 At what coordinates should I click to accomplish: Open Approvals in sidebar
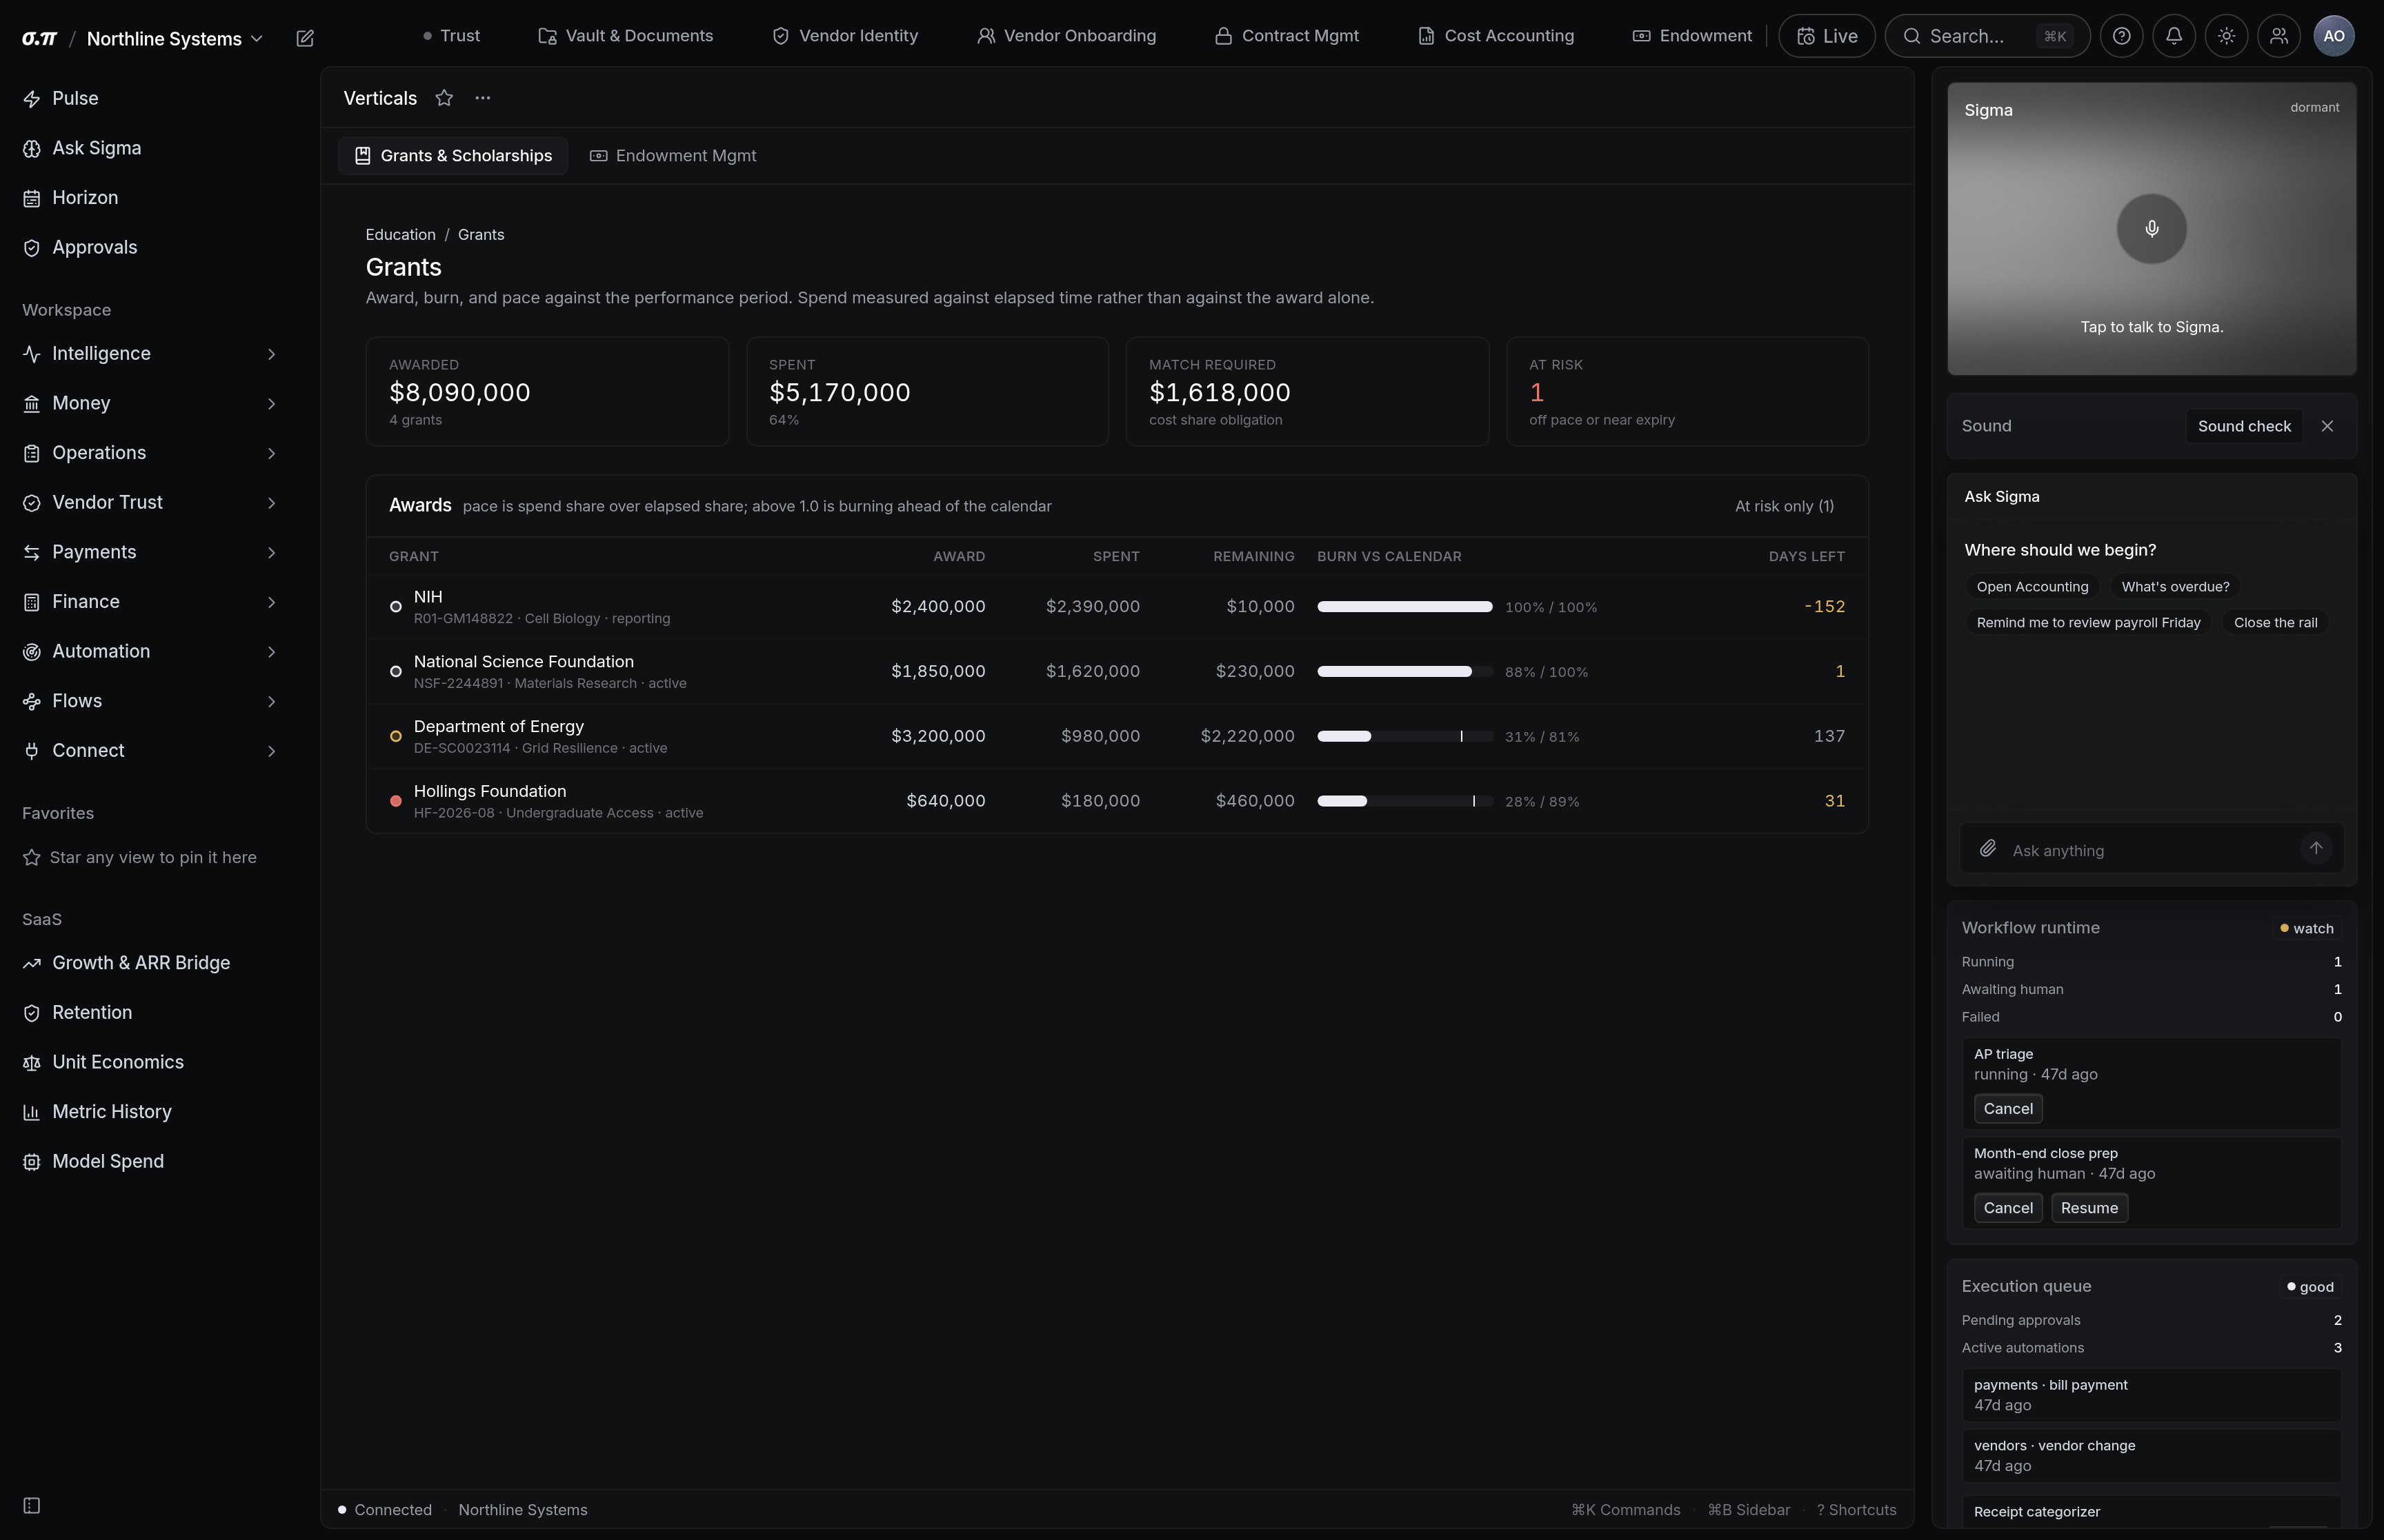(x=150, y=247)
